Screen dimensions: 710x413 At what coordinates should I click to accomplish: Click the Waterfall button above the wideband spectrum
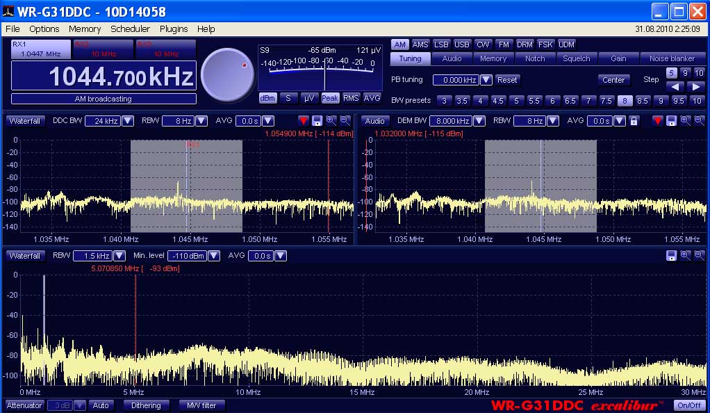[x=25, y=256]
